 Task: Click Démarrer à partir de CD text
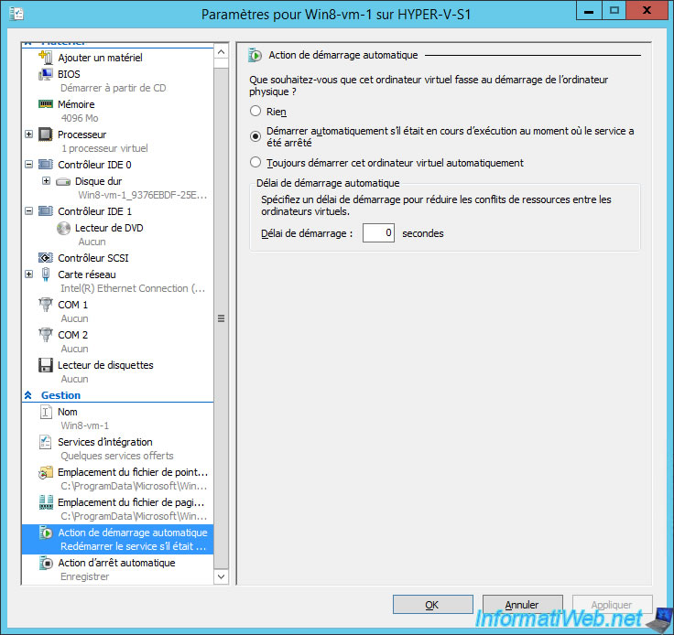point(113,88)
